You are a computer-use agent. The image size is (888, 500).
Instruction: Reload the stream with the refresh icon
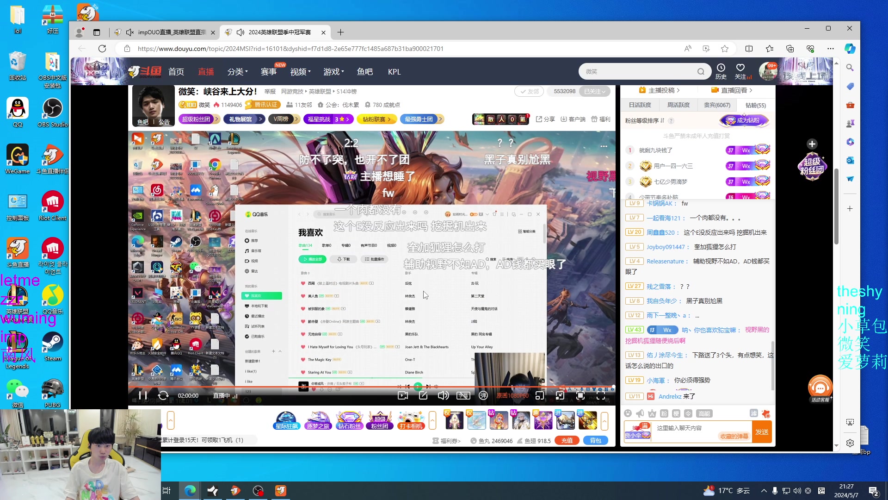pos(163,395)
